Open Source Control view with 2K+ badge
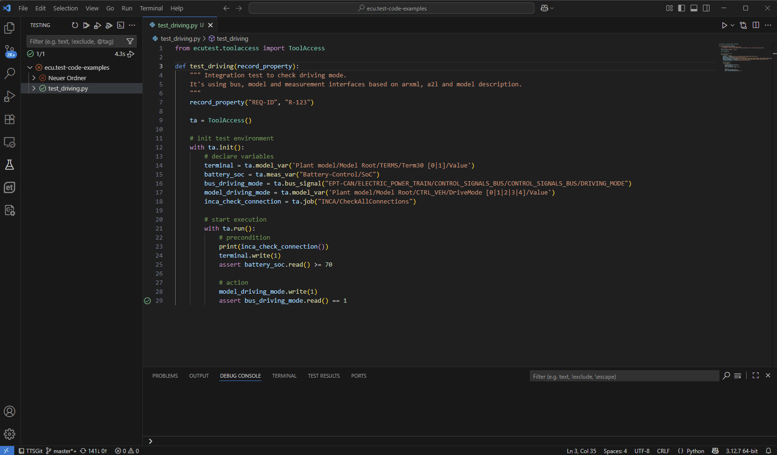Screen dimensions: 777x455 (x=9, y=51)
